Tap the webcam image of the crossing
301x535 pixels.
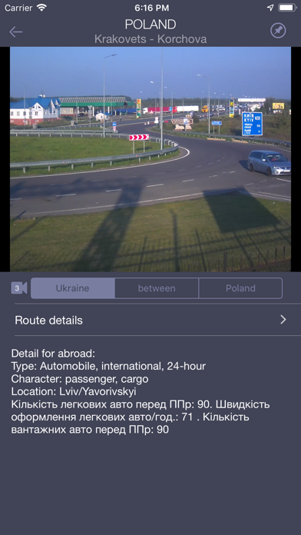(150, 159)
